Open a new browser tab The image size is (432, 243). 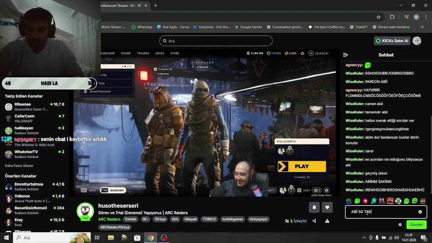[156, 5]
